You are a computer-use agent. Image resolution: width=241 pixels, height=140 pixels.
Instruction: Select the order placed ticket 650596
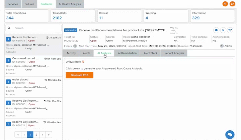click(x=33, y=87)
